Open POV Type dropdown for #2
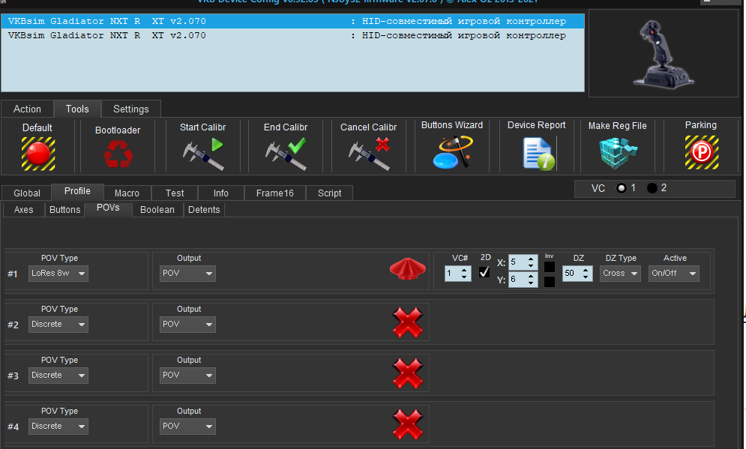The width and height of the screenshot is (746, 449). tap(58, 325)
